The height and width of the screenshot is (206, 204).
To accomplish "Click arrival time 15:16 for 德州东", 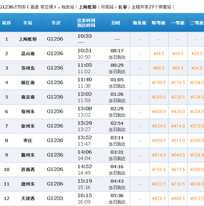I will click(x=84, y=187).
